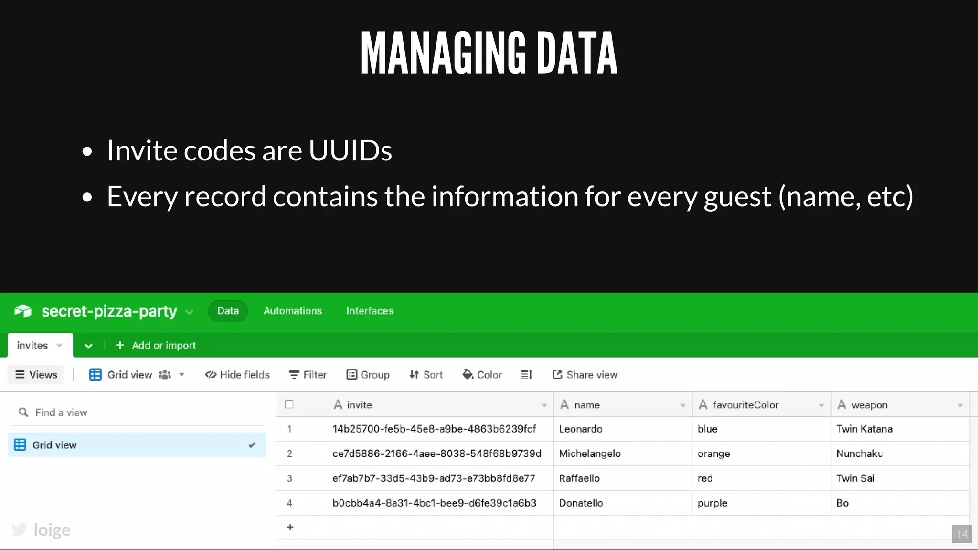Image resolution: width=978 pixels, height=550 pixels.
Task: Click the magnifier search icon in sidebar
Action: point(23,412)
